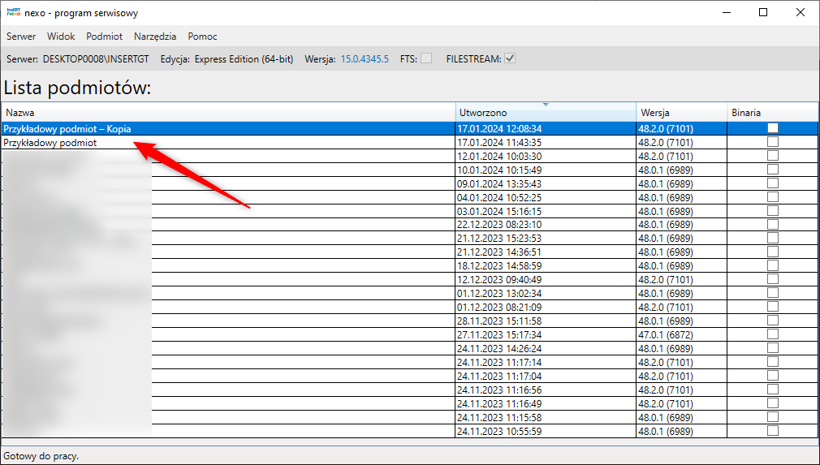Viewport: 820px width, 465px height.
Task: Click status bar text Gotowy do pracy.
Action: pos(41,456)
